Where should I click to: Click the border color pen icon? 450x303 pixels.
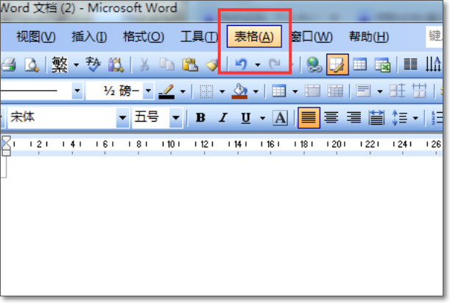click(x=166, y=91)
